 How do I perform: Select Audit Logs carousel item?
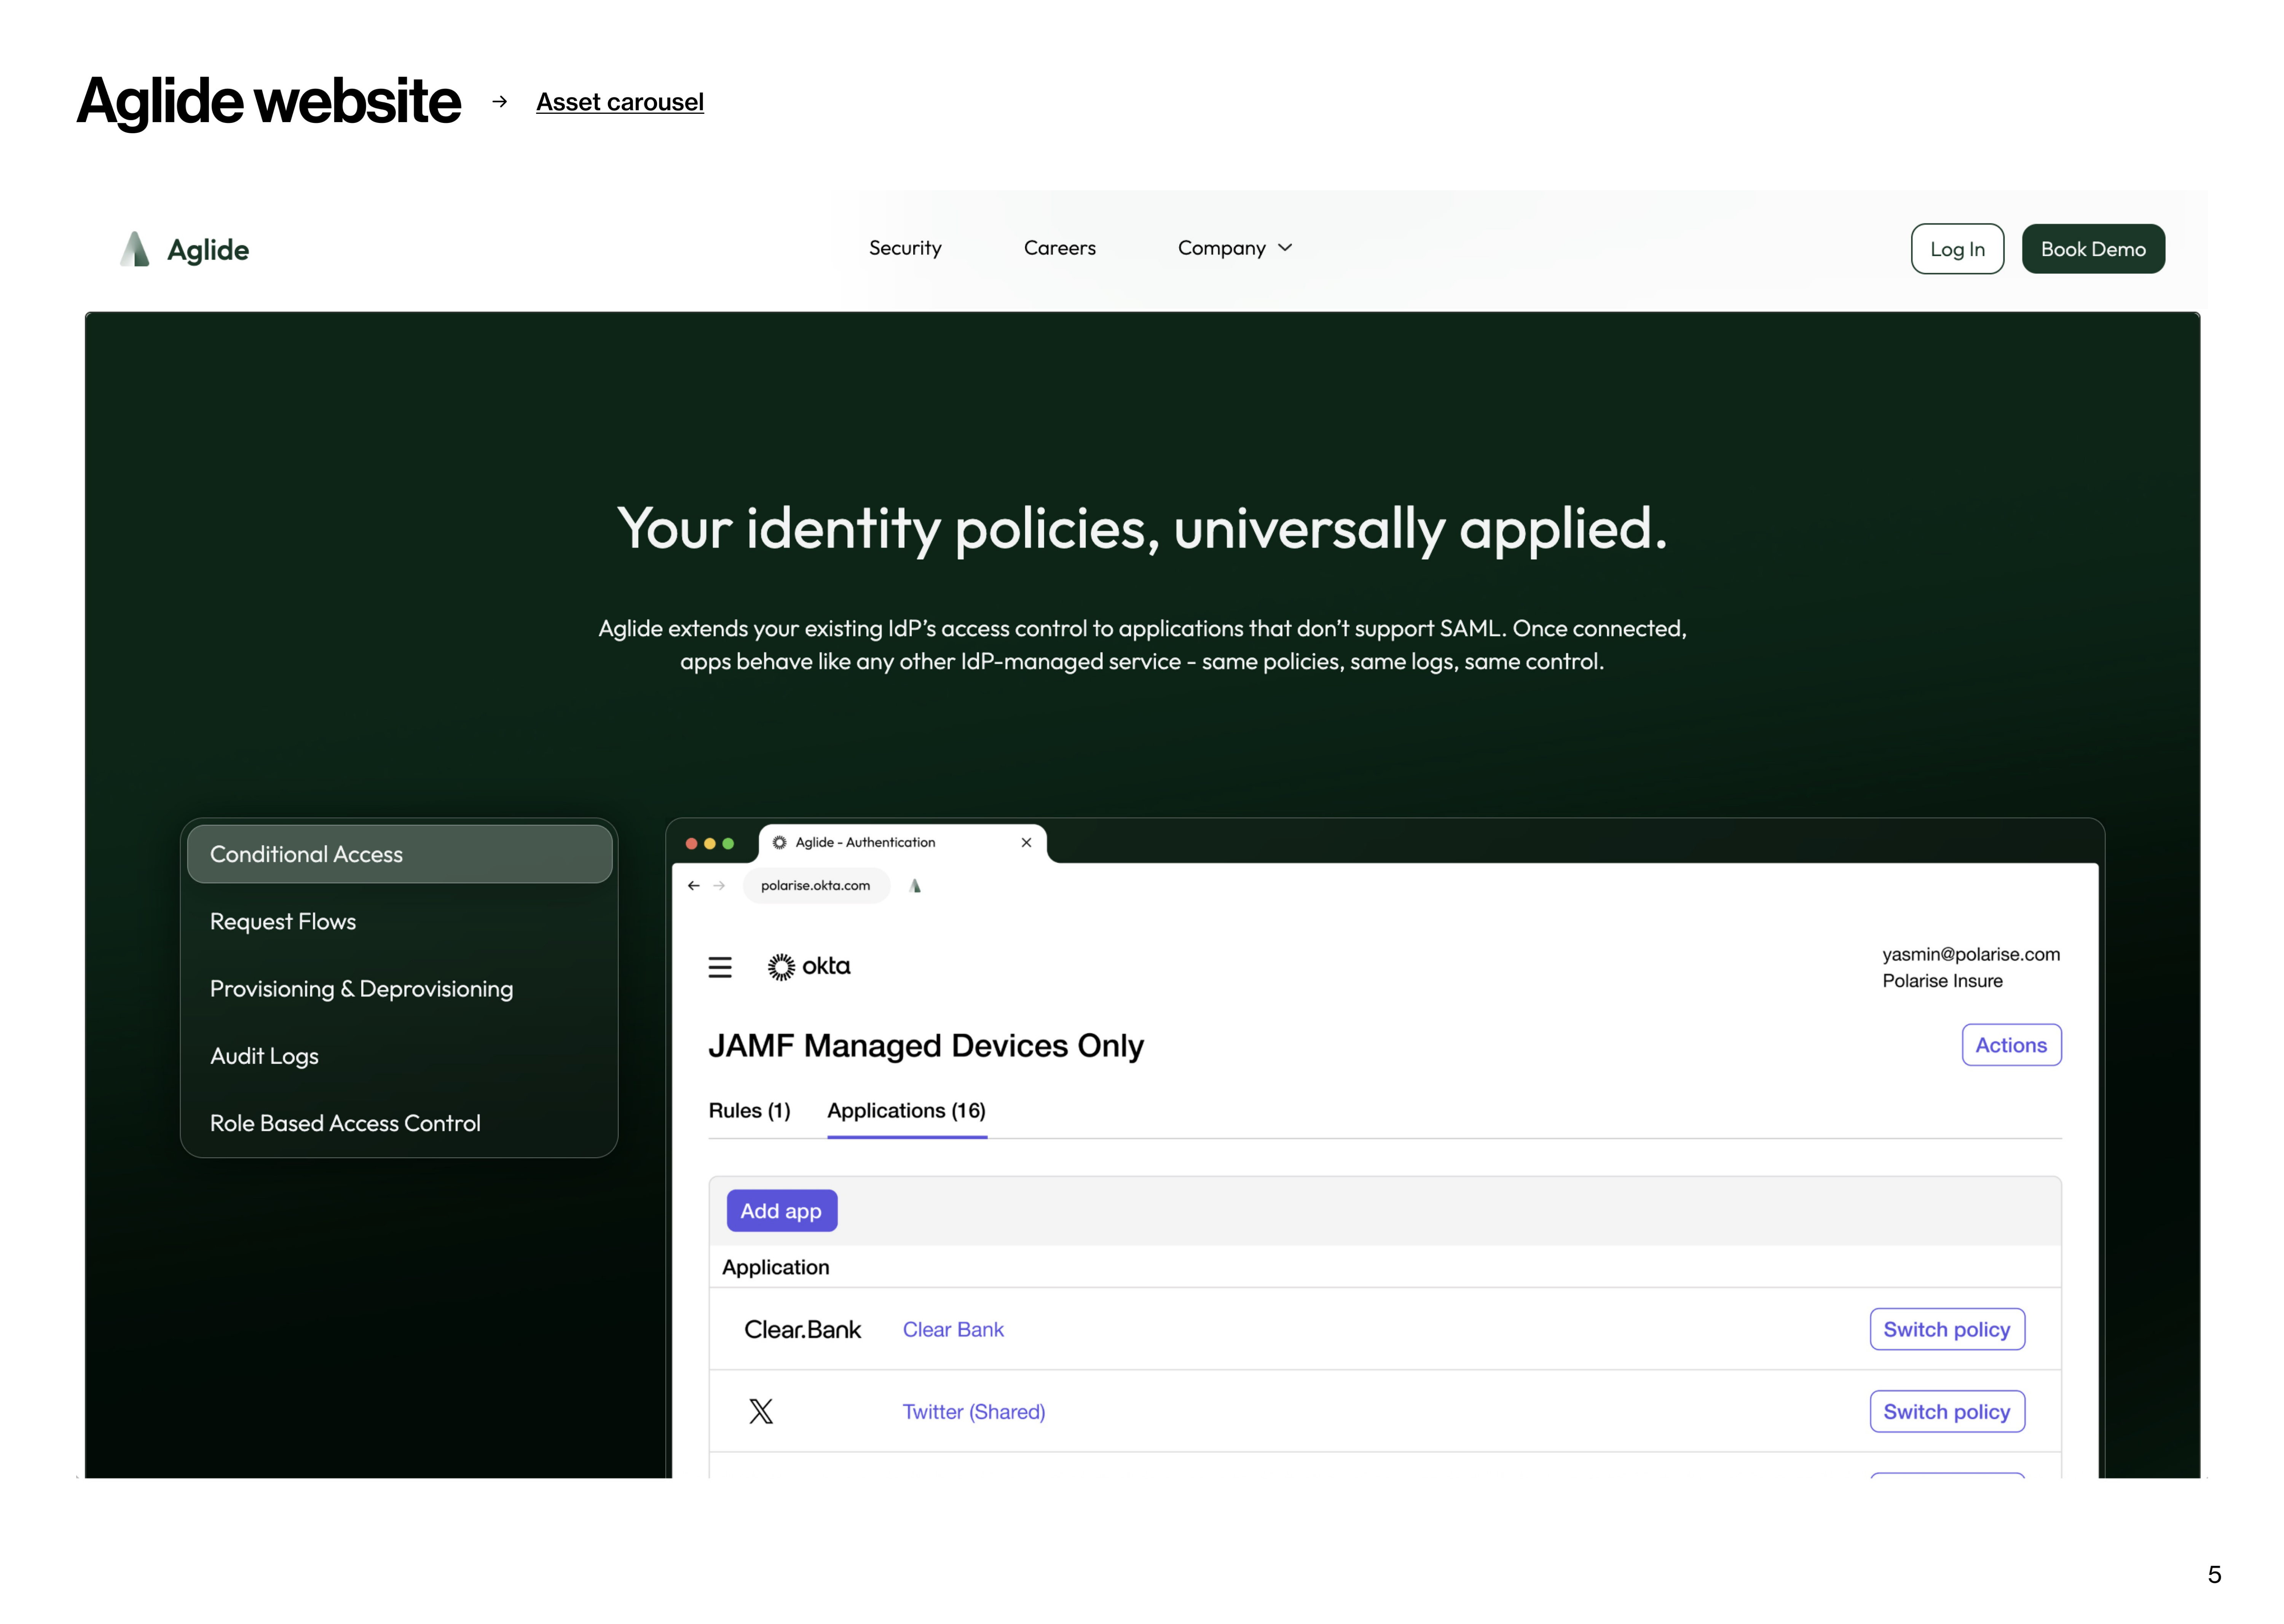[x=264, y=1056]
